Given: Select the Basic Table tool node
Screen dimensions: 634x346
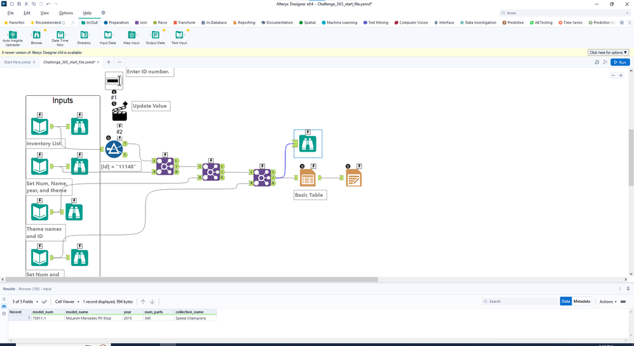Looking at the screenshot, I should pyautogui.click(x=307, y=178).
